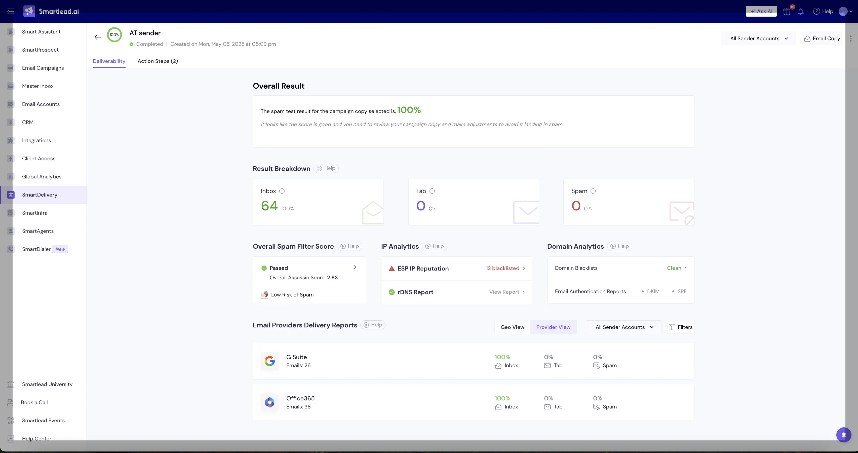Expand the Passed spam score chevron

tap(355, 268)
